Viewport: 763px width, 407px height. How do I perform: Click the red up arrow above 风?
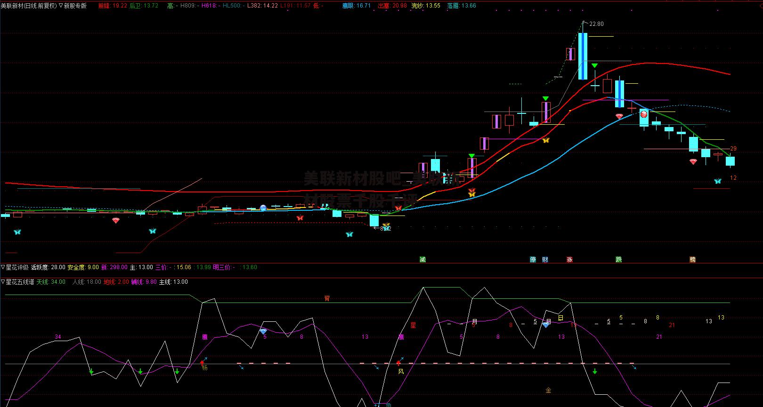pos(398,362)
